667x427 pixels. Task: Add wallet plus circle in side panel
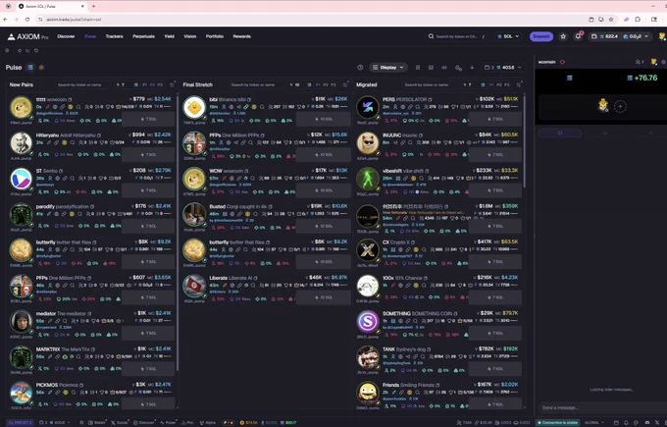[x=620, y=106]
